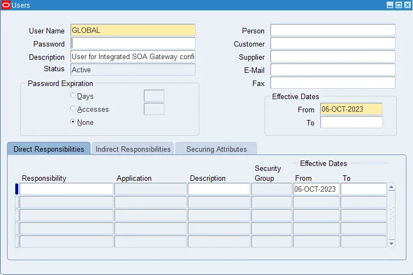
Task: Click the Fax input field
Action: (x=332, y=83)
